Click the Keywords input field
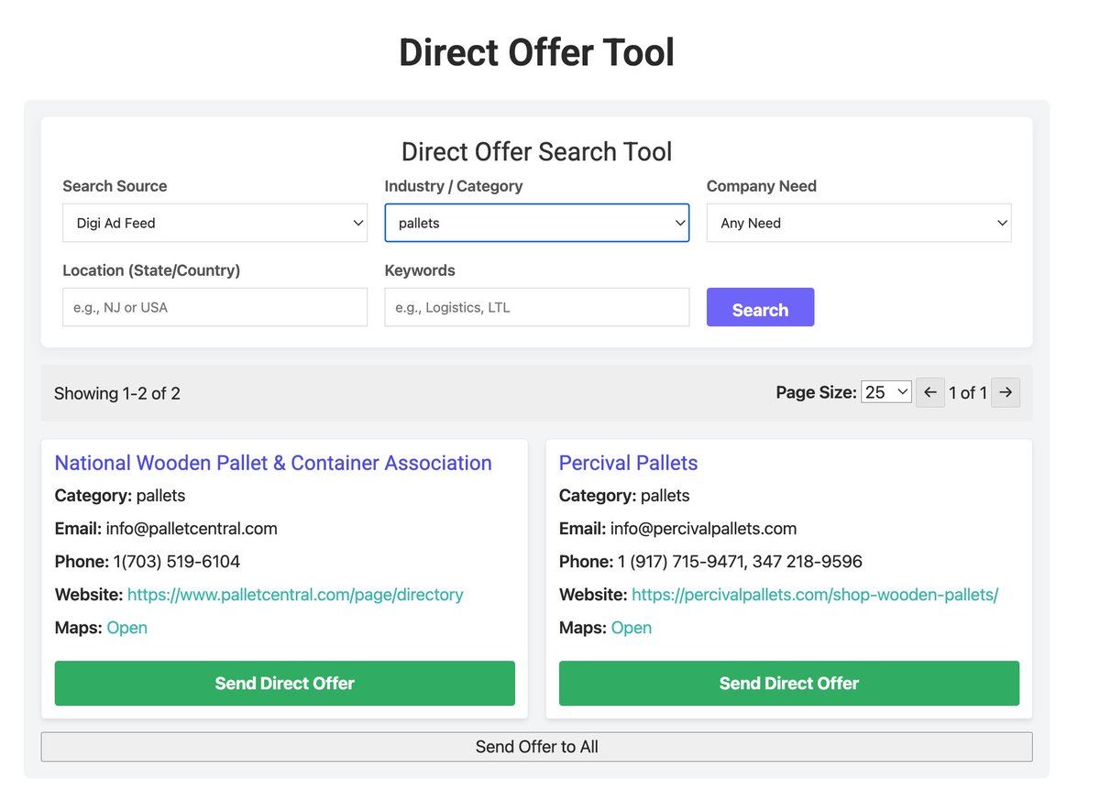 point(536,307)
